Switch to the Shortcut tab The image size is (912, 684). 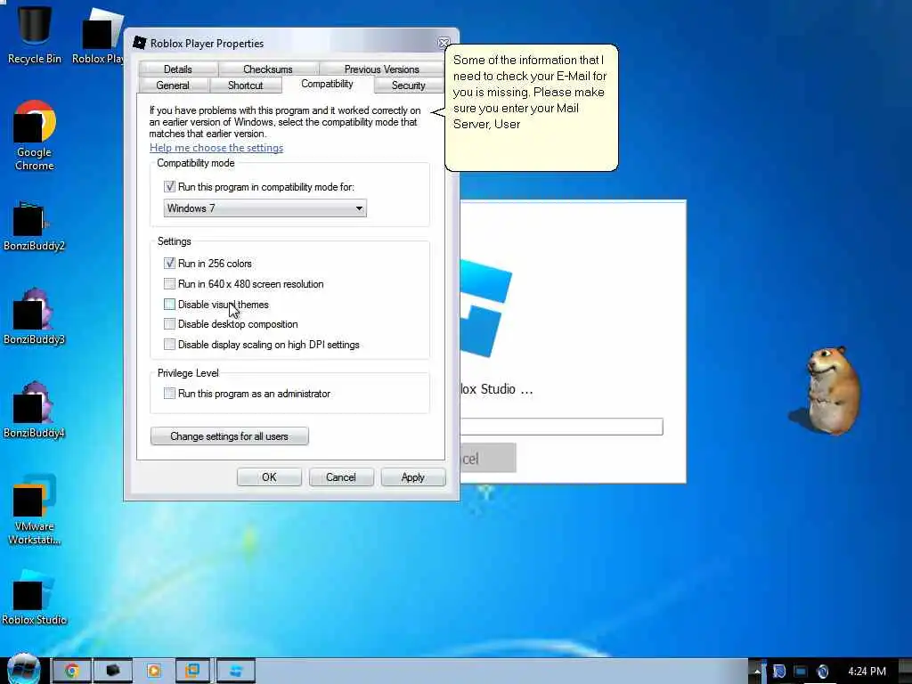click(x=245, y=85)
